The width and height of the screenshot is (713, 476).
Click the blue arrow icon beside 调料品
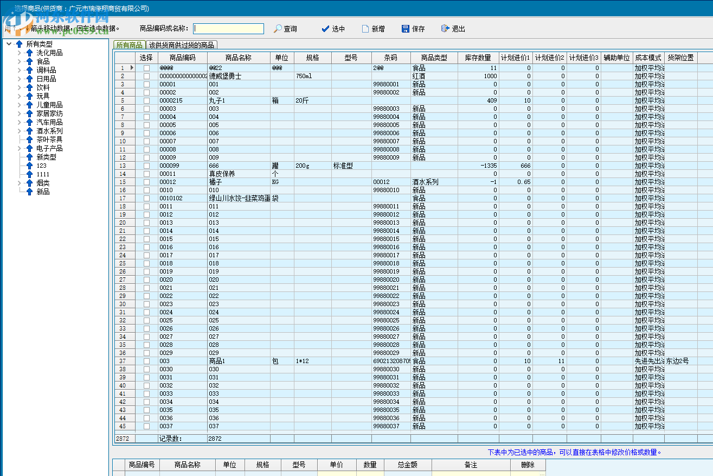tap(29, 70)
